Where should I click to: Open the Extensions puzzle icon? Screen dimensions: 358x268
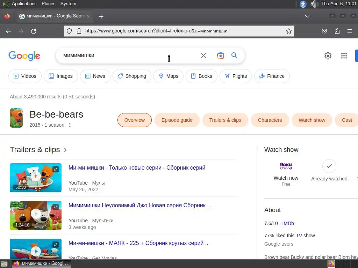pos(337,31)
